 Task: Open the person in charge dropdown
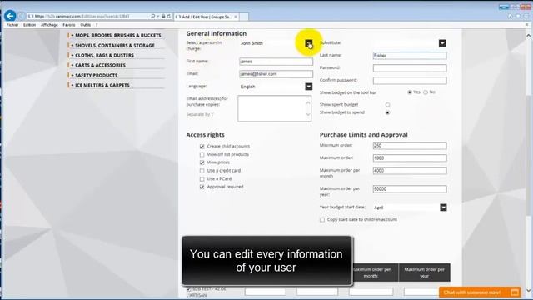click(x=309, y=43)
